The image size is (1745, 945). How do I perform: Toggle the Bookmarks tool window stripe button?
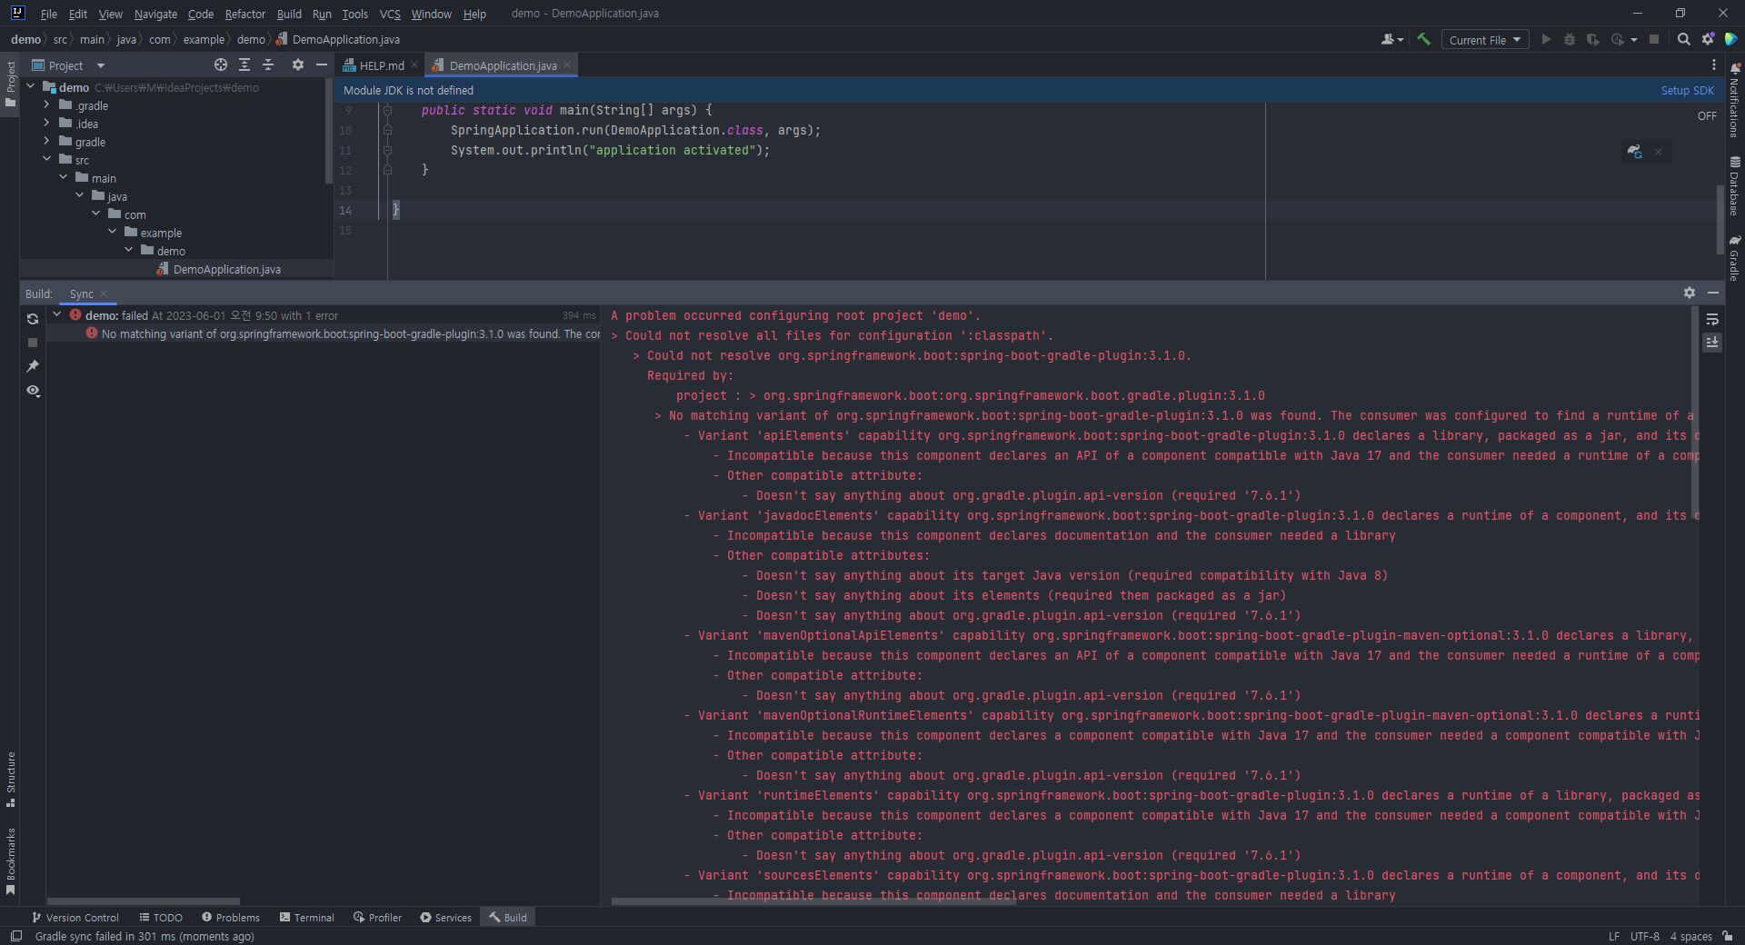pos(10,860)
